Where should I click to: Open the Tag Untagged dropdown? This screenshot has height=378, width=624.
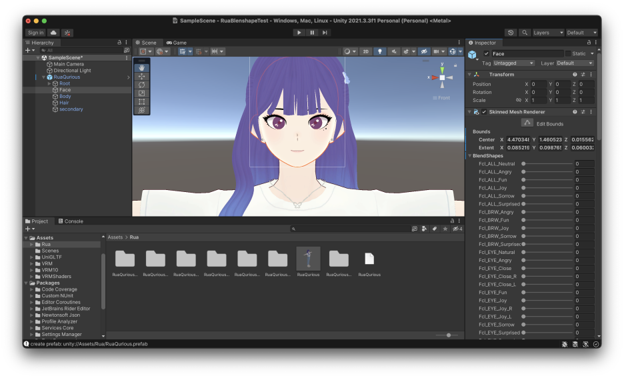pos(513,63)
